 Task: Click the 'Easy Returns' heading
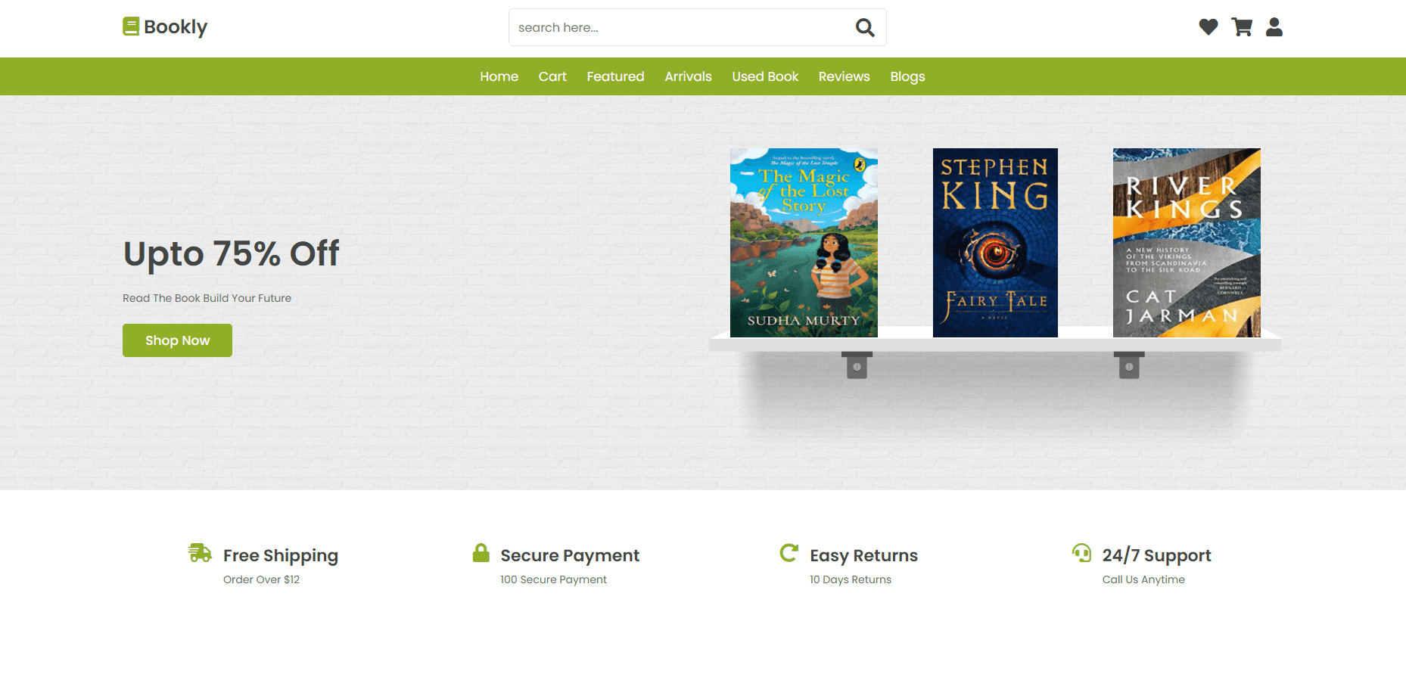(863, 555)
